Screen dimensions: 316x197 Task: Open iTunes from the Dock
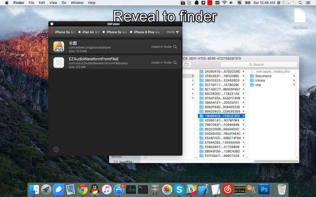click(107, 190)
